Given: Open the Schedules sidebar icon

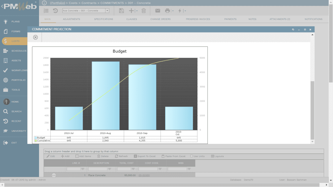Looking at the screenshot, I should [6, 51].
